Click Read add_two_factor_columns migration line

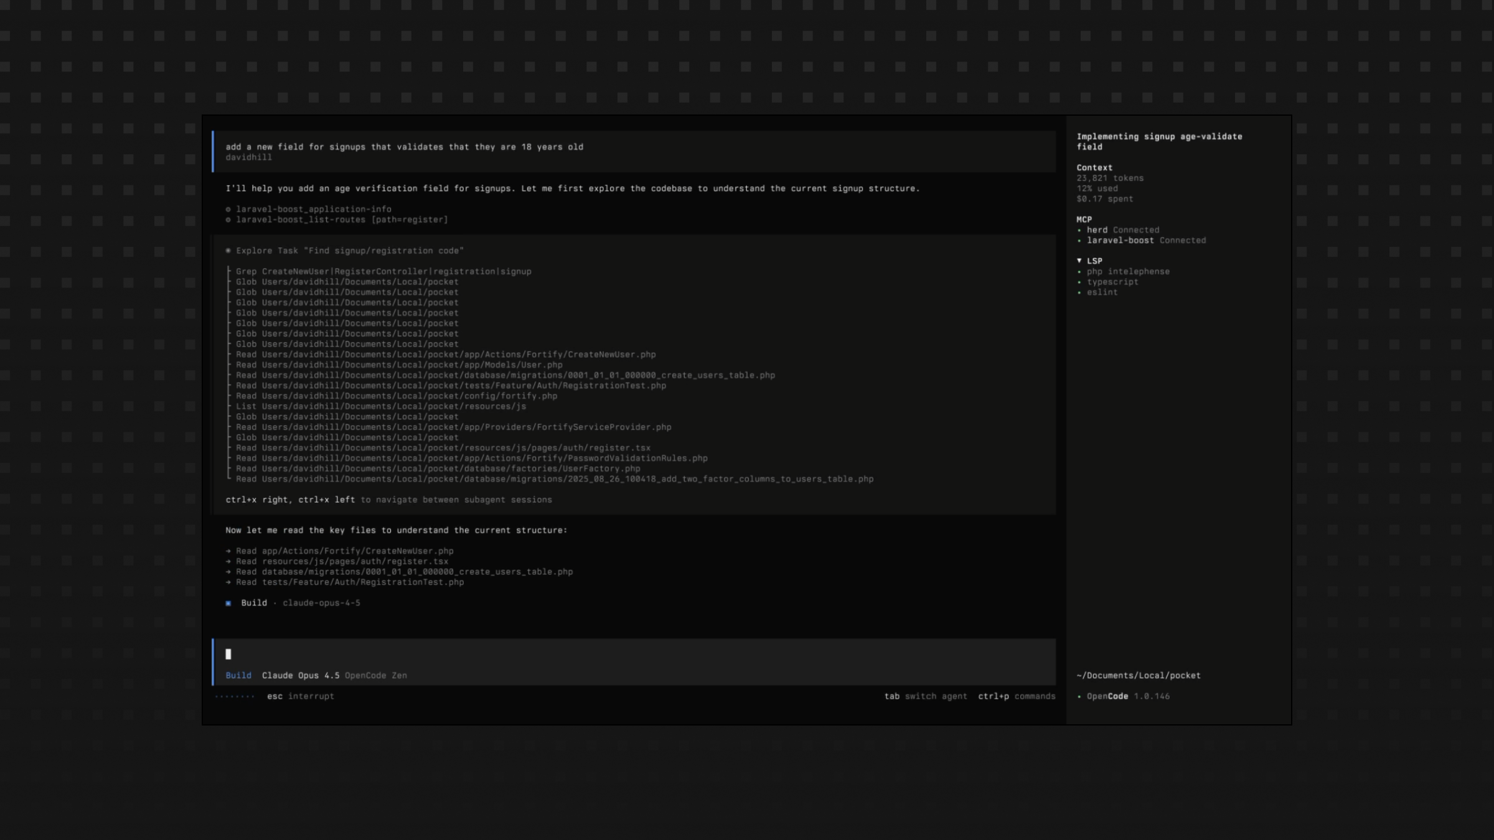click(x=555, y=479)
